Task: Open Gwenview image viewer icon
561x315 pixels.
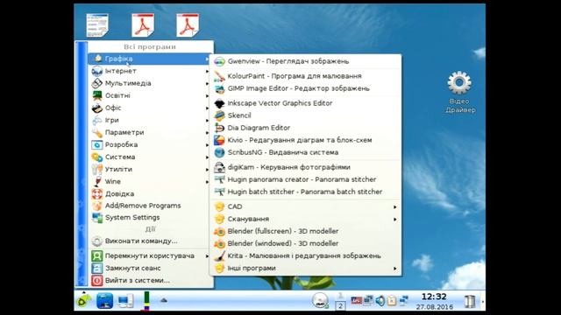Action: pyautogui.click(x=219, y=61)
